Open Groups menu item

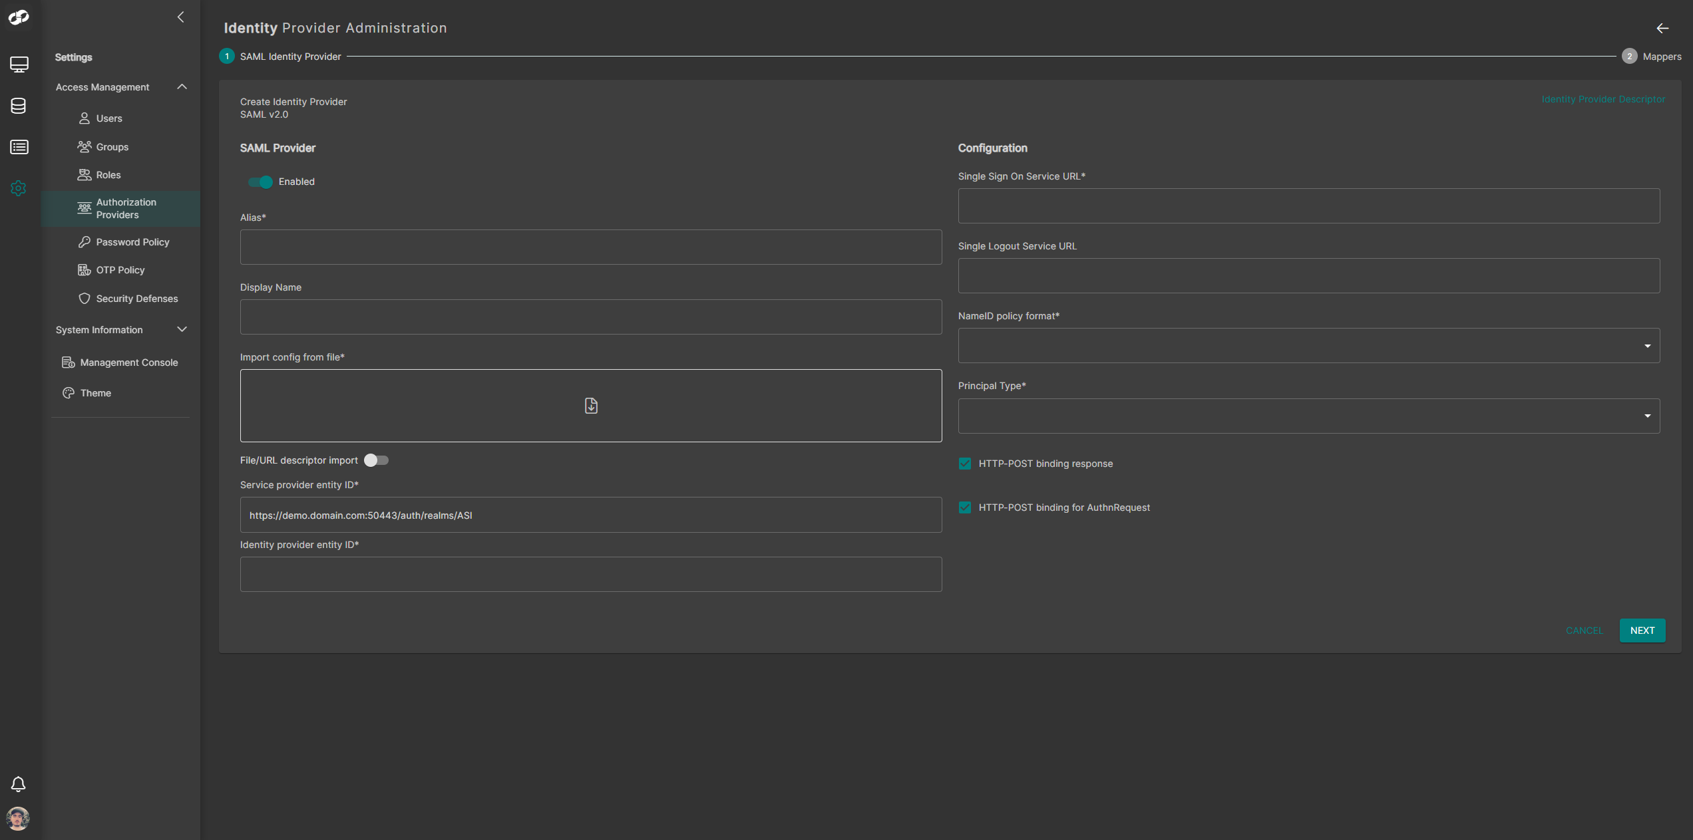(112, 147)
